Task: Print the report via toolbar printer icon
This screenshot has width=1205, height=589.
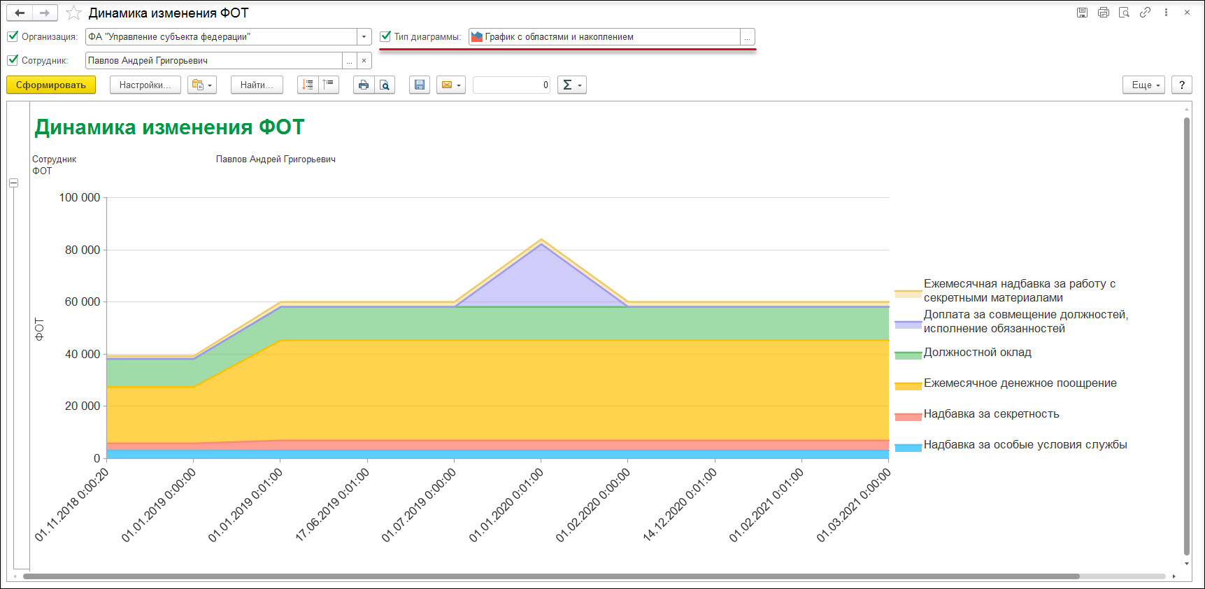Action: (364, 85)
